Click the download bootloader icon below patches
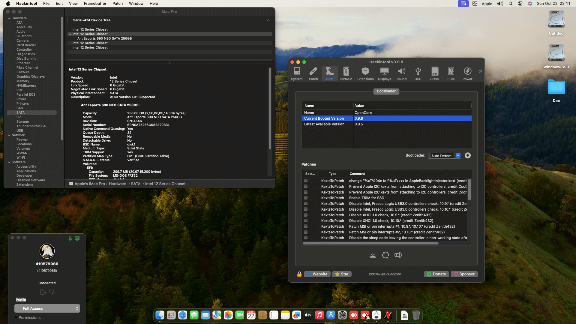The image size is (576, 324). coord(373,255)
